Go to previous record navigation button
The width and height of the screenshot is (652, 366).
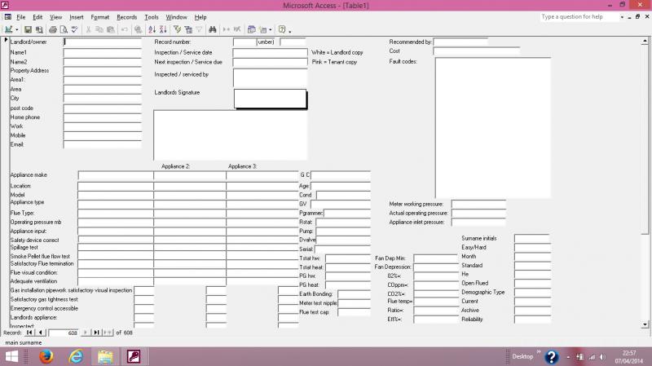[41, 332]
